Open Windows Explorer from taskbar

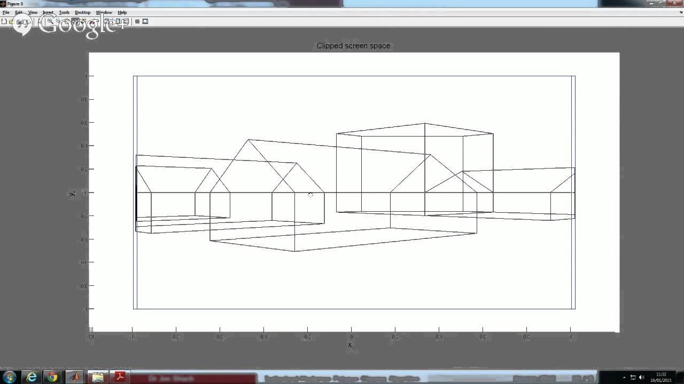(x=98, y=377)
